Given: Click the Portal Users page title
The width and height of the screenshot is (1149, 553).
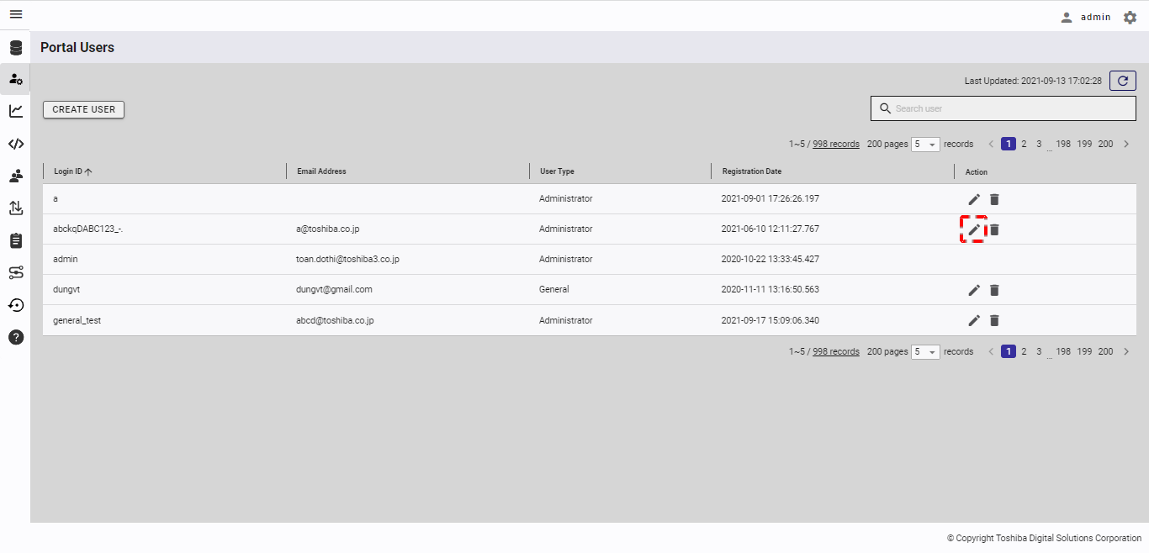Looking at the screenshot, I should pos(77,47).
